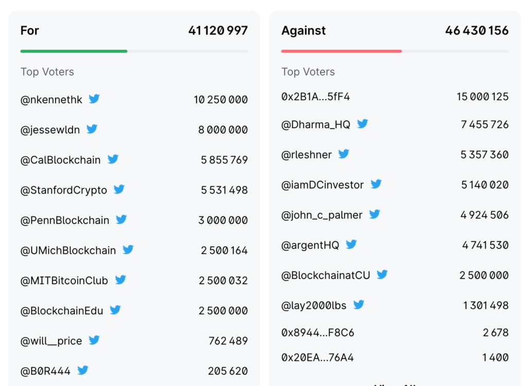
Task: Open @john_c_palmer voter link
Action: [x=322, y=215]
